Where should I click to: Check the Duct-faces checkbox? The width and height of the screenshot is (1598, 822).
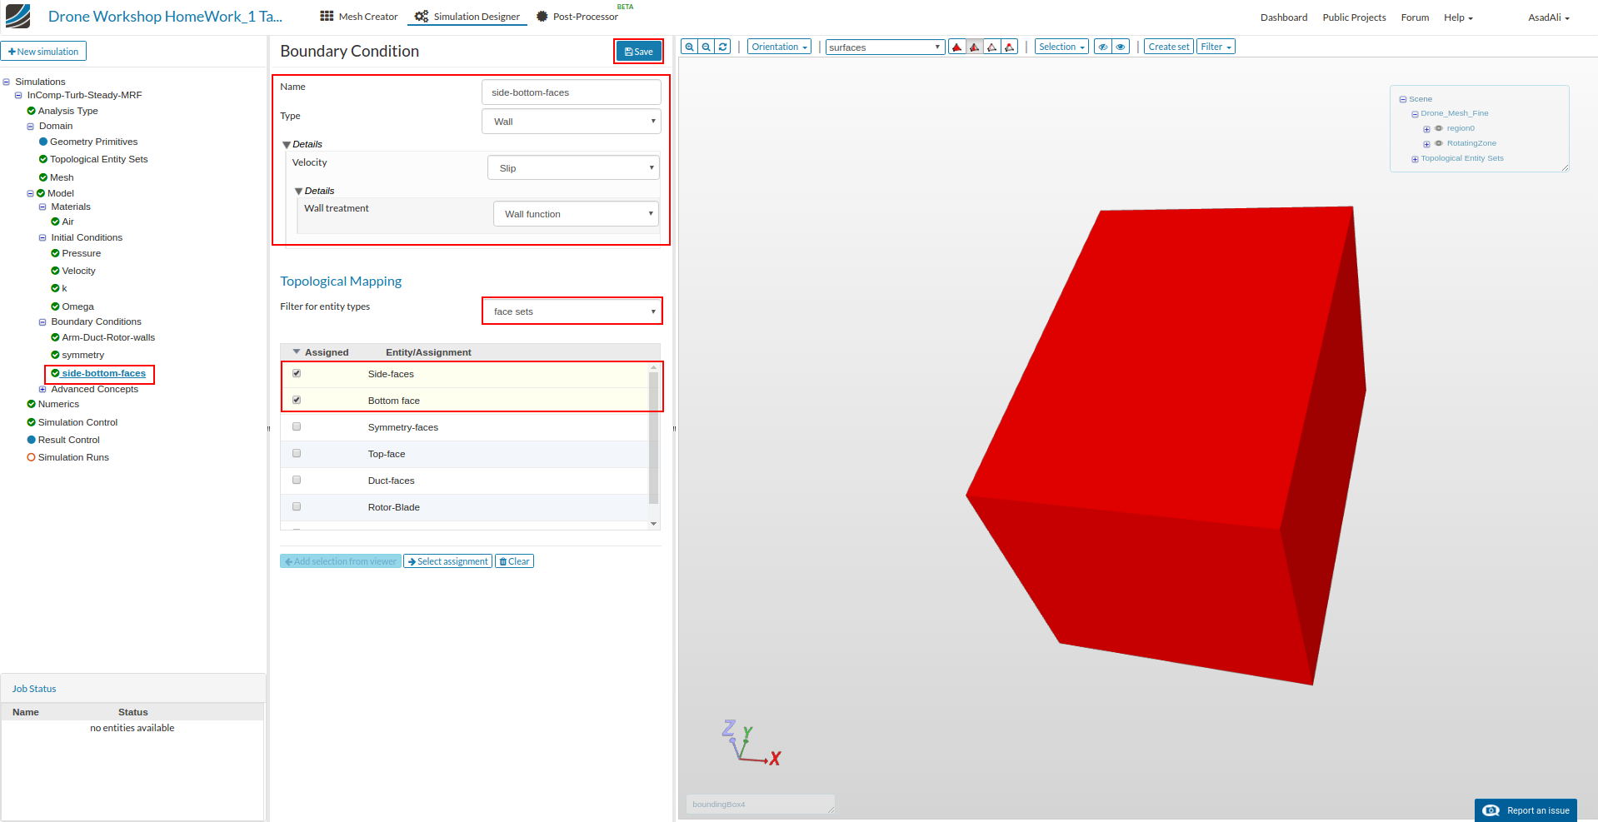pyautogui.click(x=297, y=480)
